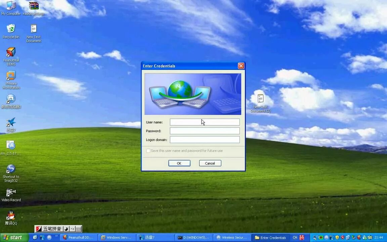Screen dimensions: 387x242
Task: Click the red security alert shield tray icon
Action: point(343,238)
